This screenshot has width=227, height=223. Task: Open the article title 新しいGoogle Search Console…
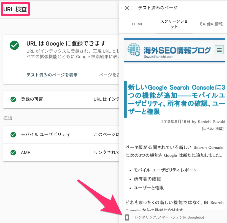tap(176, 99)
